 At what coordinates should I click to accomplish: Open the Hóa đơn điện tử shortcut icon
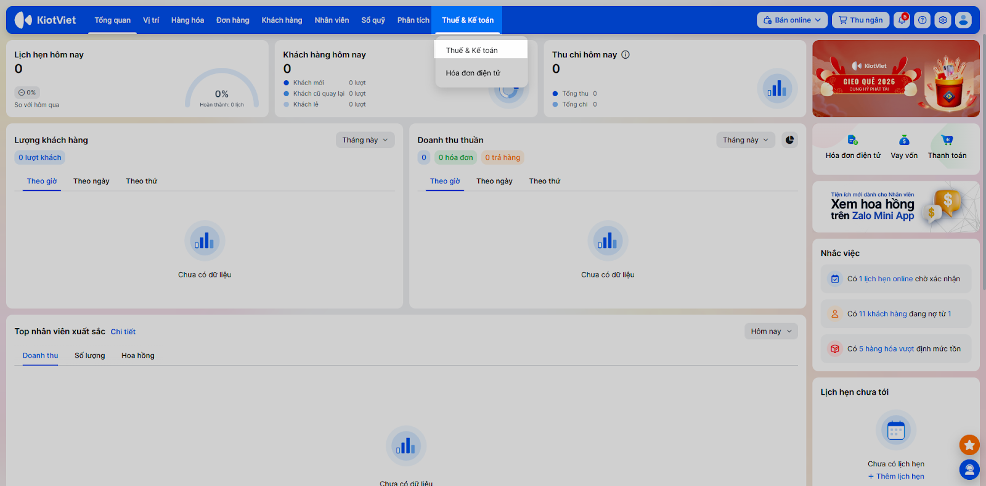[x=853, y=140]
